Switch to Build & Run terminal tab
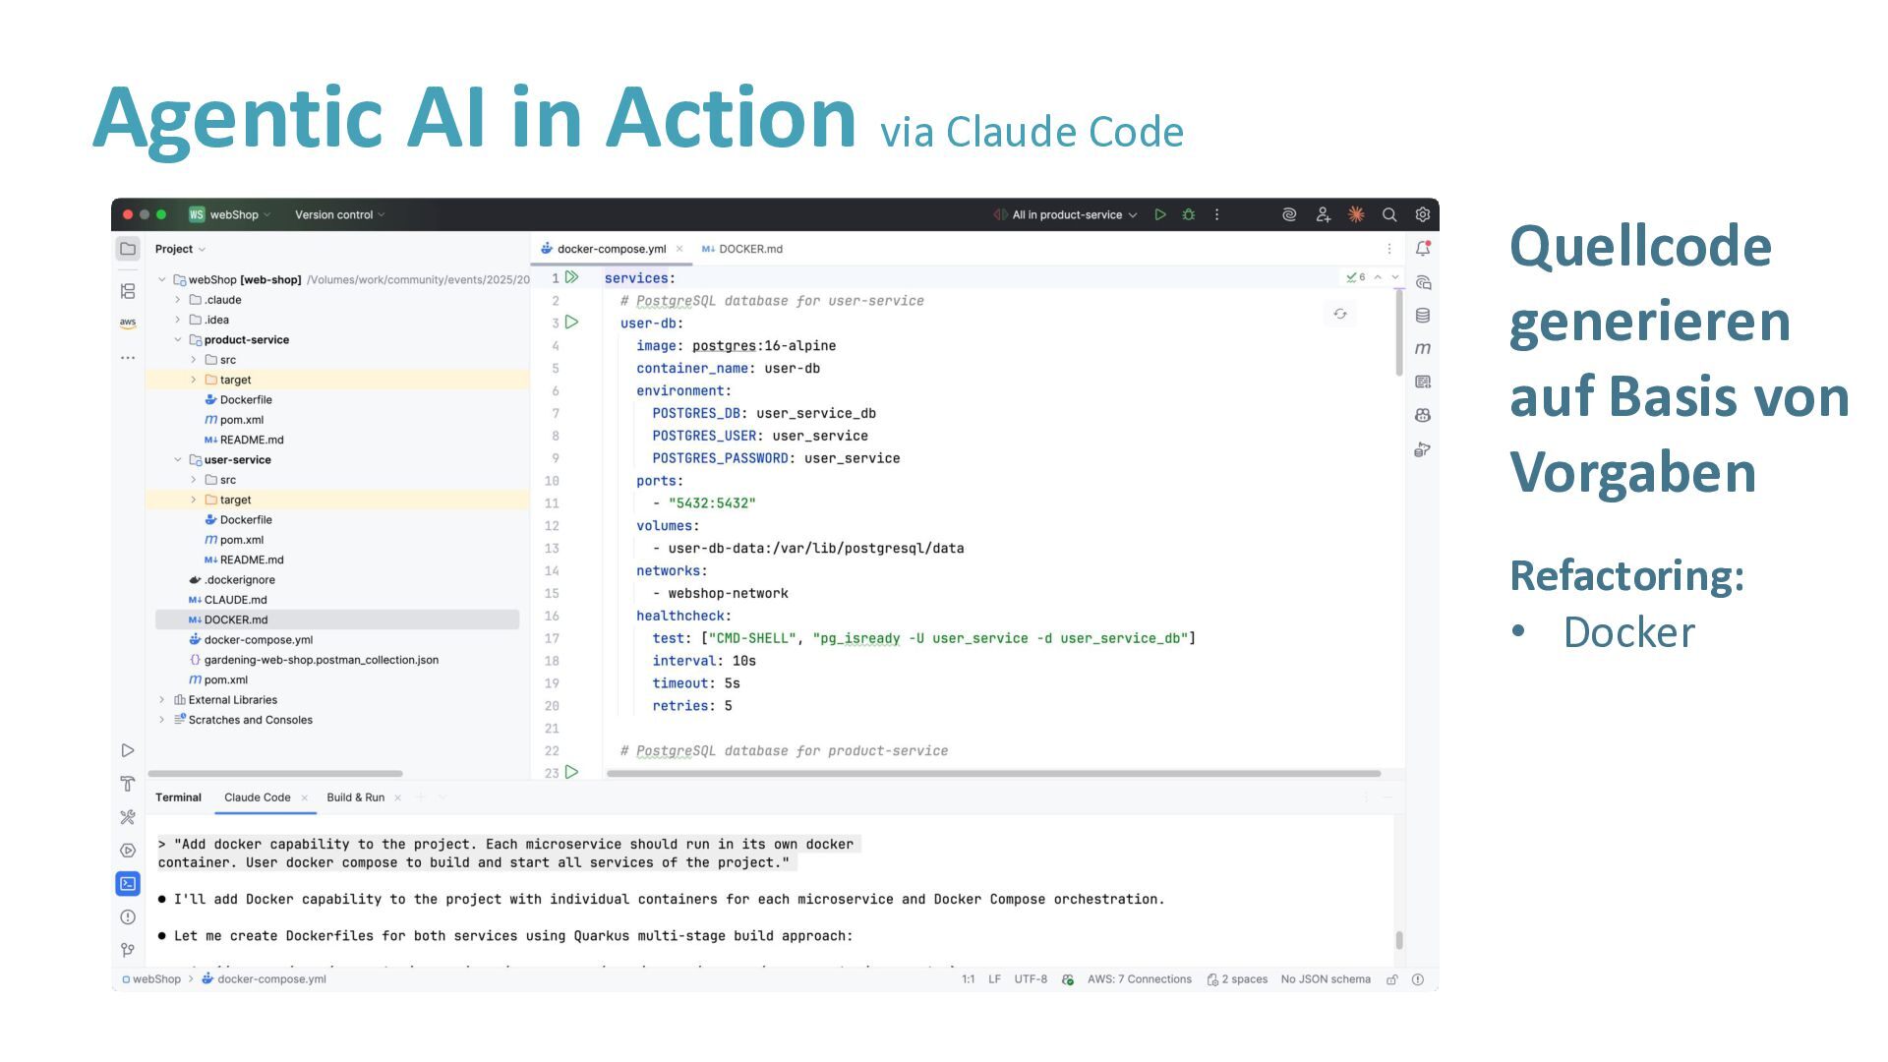The width and height of the screenshot is (1888, 1062). [x=355, y=797]
